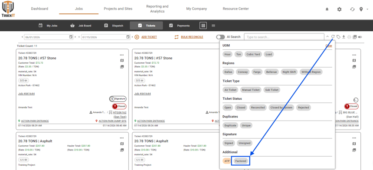This screenshot has height=170, width=373.
Task: Click the print icon in ticket toolbar
Action: point(349,37)
